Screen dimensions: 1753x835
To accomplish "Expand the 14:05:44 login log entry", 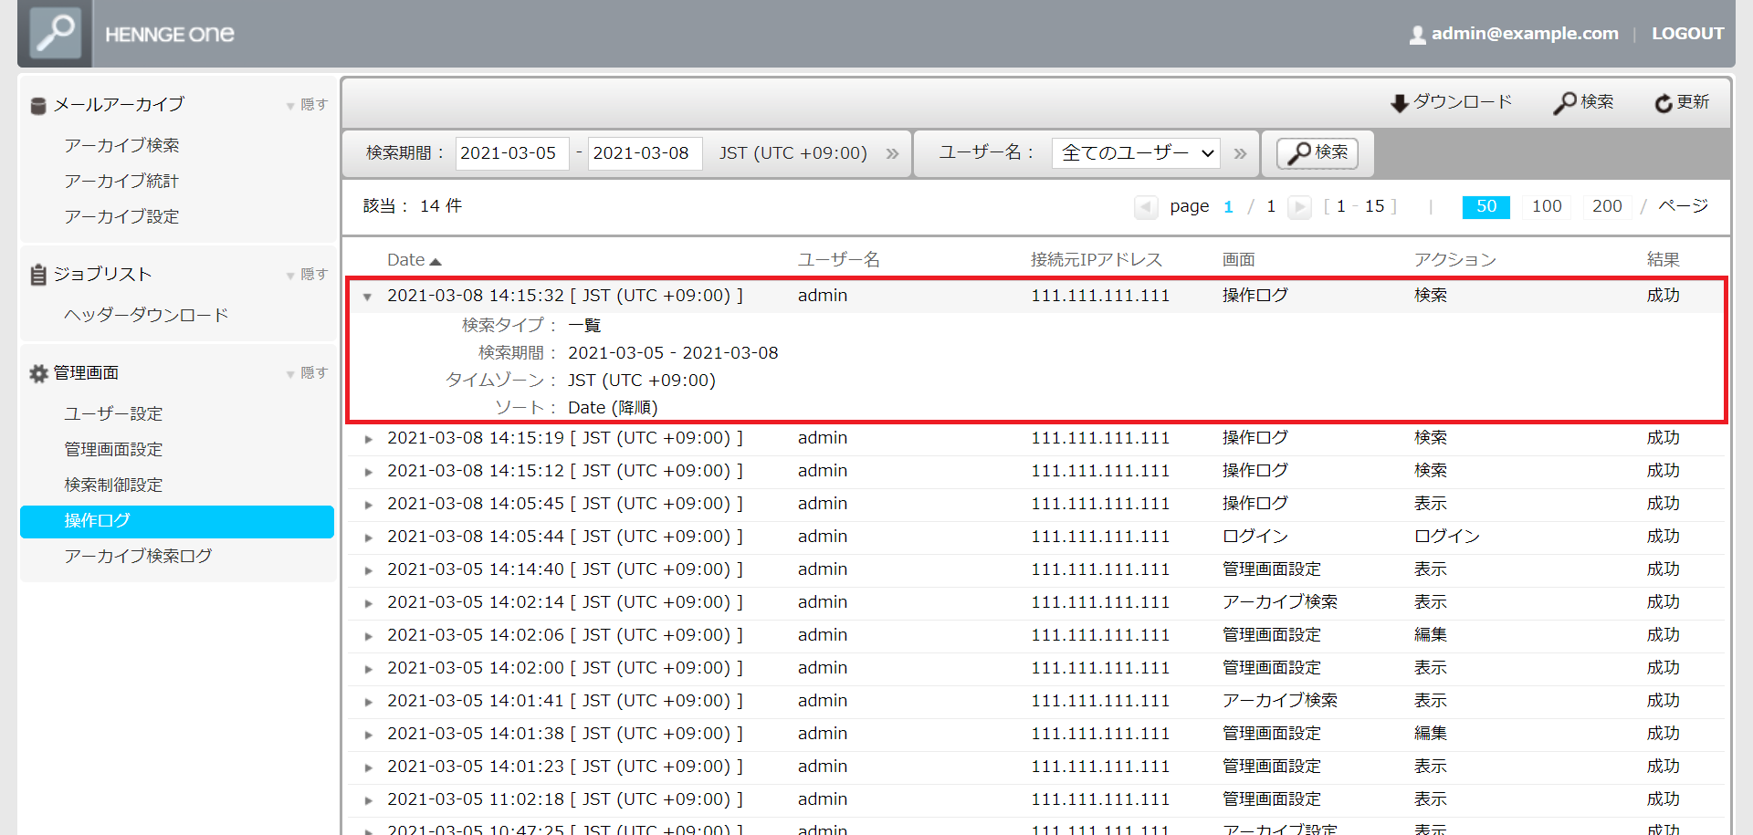I will point(369,538).
